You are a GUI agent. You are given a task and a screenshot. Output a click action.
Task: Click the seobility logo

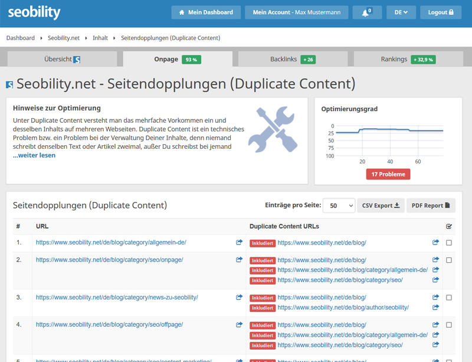[34, 12]
